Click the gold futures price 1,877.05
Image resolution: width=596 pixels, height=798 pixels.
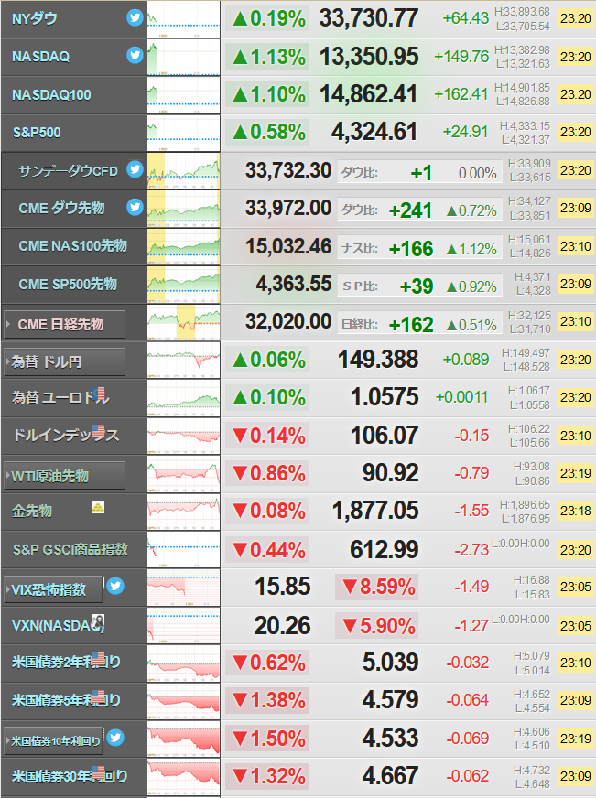click(375, 511)
